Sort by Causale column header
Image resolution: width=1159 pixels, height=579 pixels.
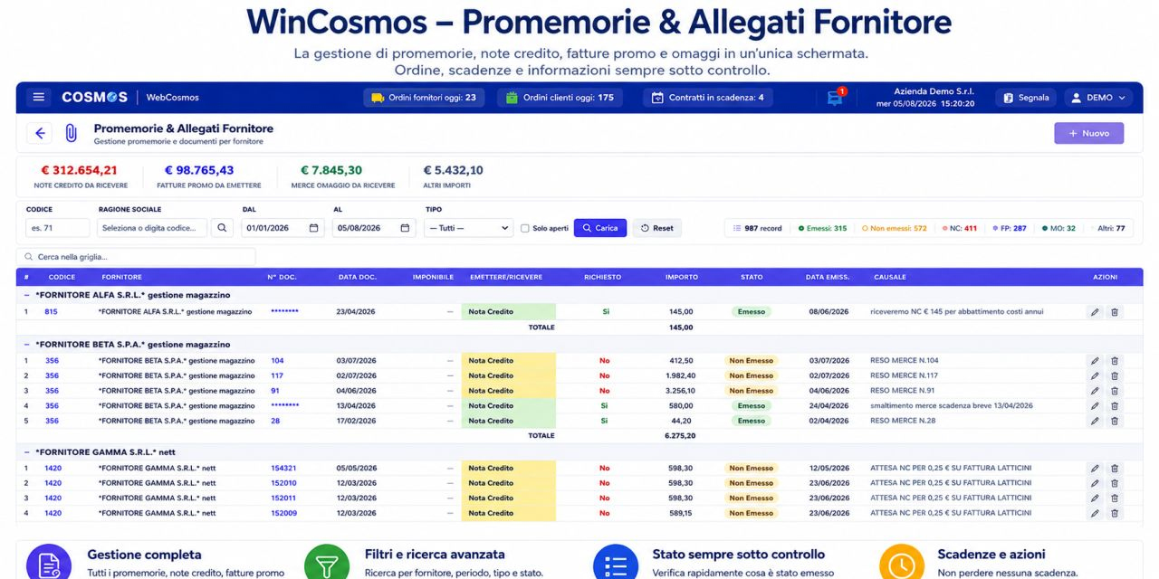(x=890, y=277)
